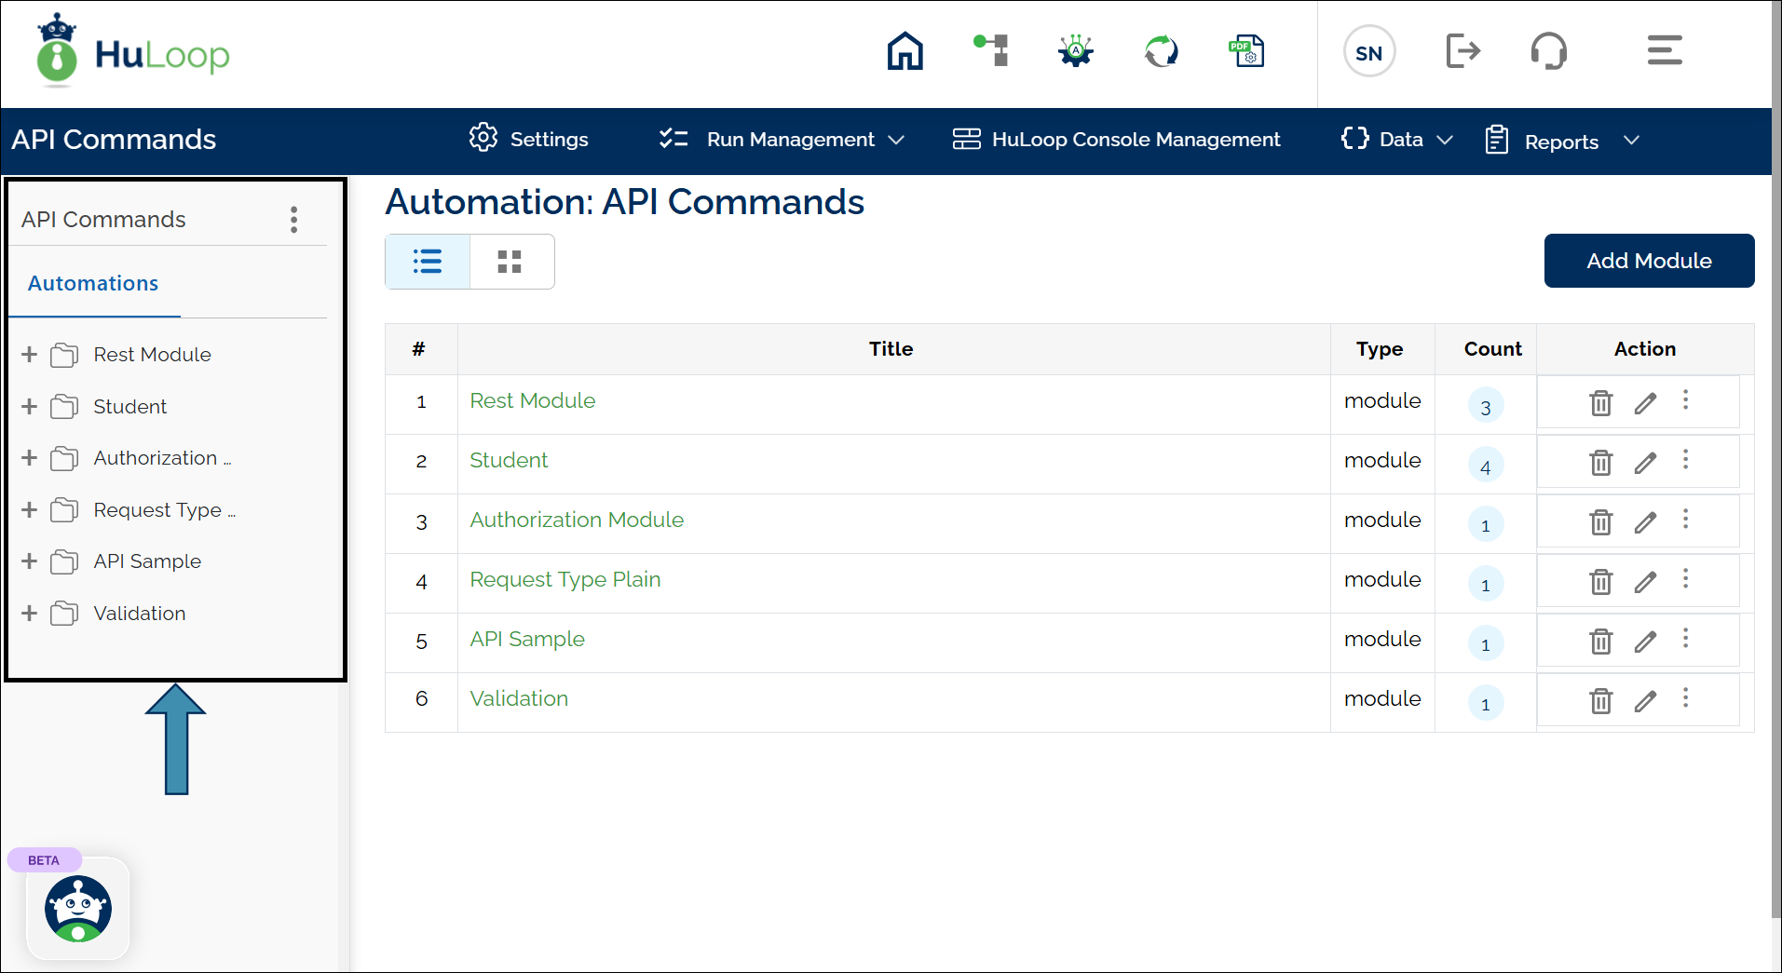
Task: Delete the Rest Module row
Action: click(x=1600, y=402)
